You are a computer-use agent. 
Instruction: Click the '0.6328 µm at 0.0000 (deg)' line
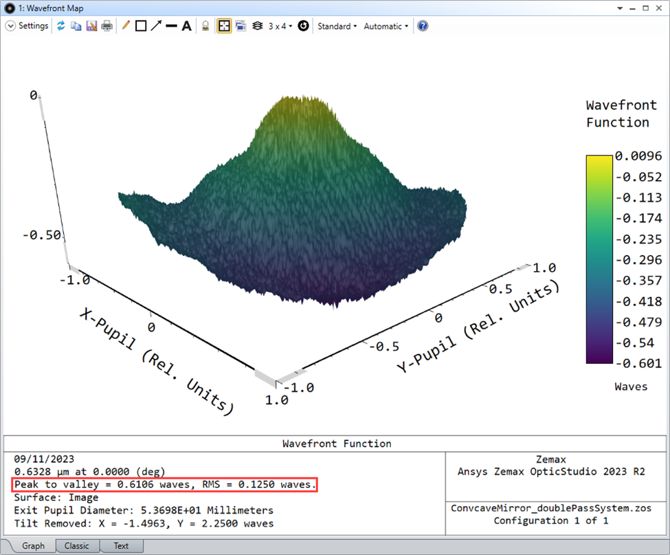click(89, 472)
